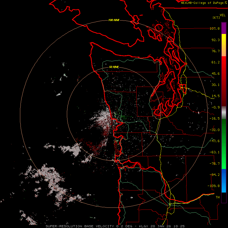
Task: Click the 76.7 velocity scale value
Action: coord(216,51)
